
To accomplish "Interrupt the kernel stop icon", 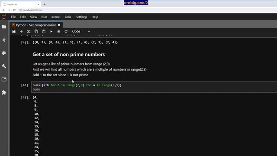I will 59,32.
